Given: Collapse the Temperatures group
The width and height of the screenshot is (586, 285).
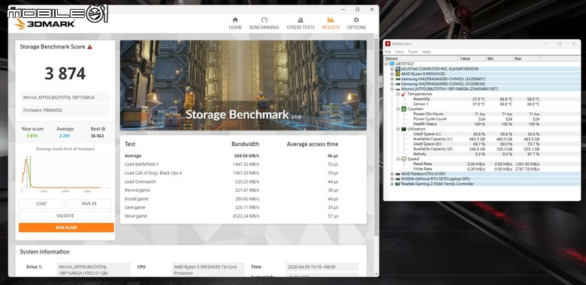Looking at the screenshot, I should point(398,94).
